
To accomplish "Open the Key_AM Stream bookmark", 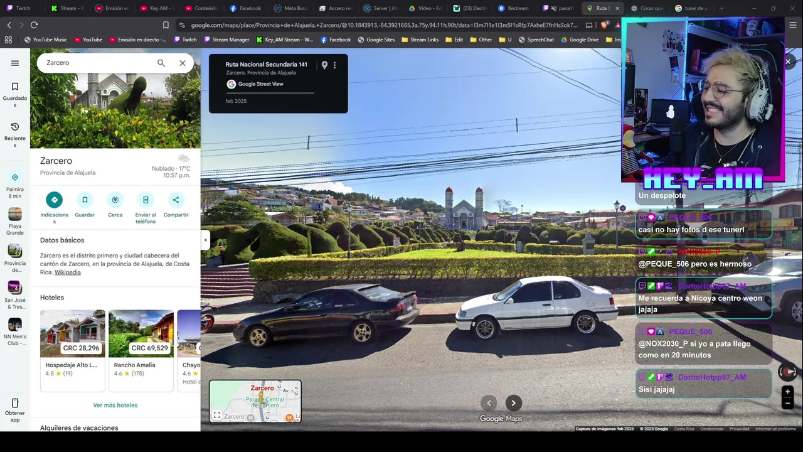I will tap(284, 40).
